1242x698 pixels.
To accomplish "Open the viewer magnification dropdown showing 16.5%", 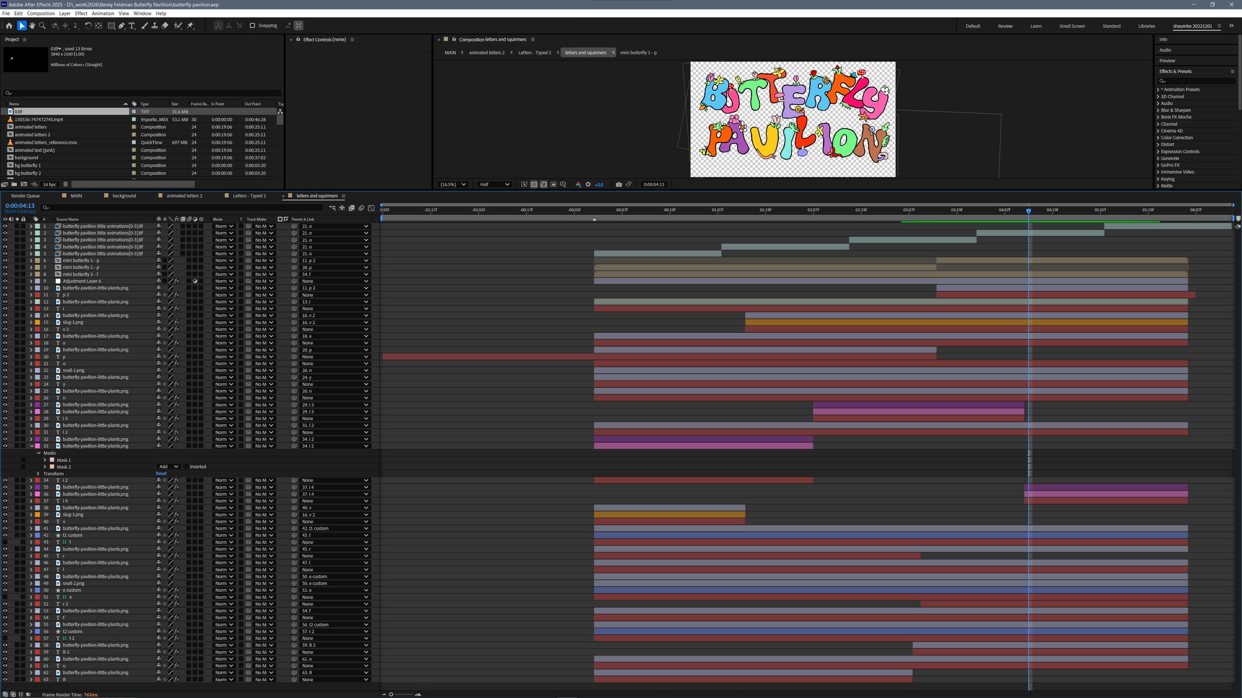I will tap(453, 184).
